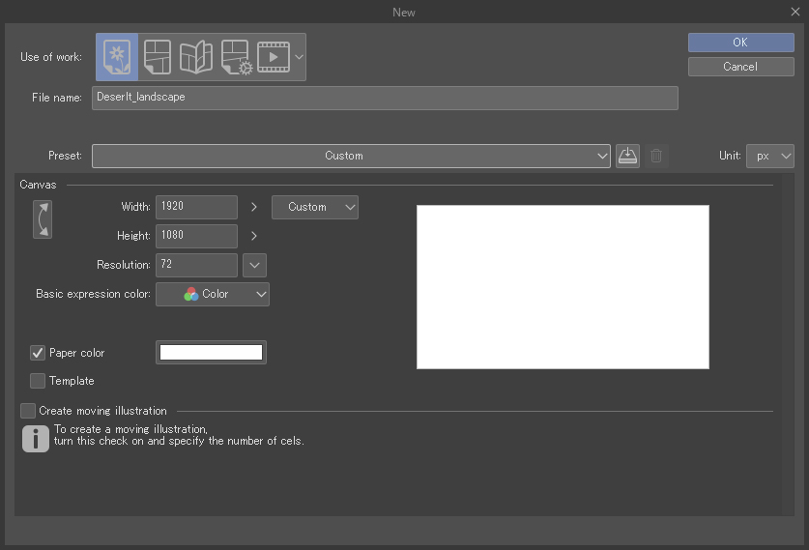809x550 pixels.
Task: Uncheck the Paper color checkbox
Action: (x=39, y=353)
